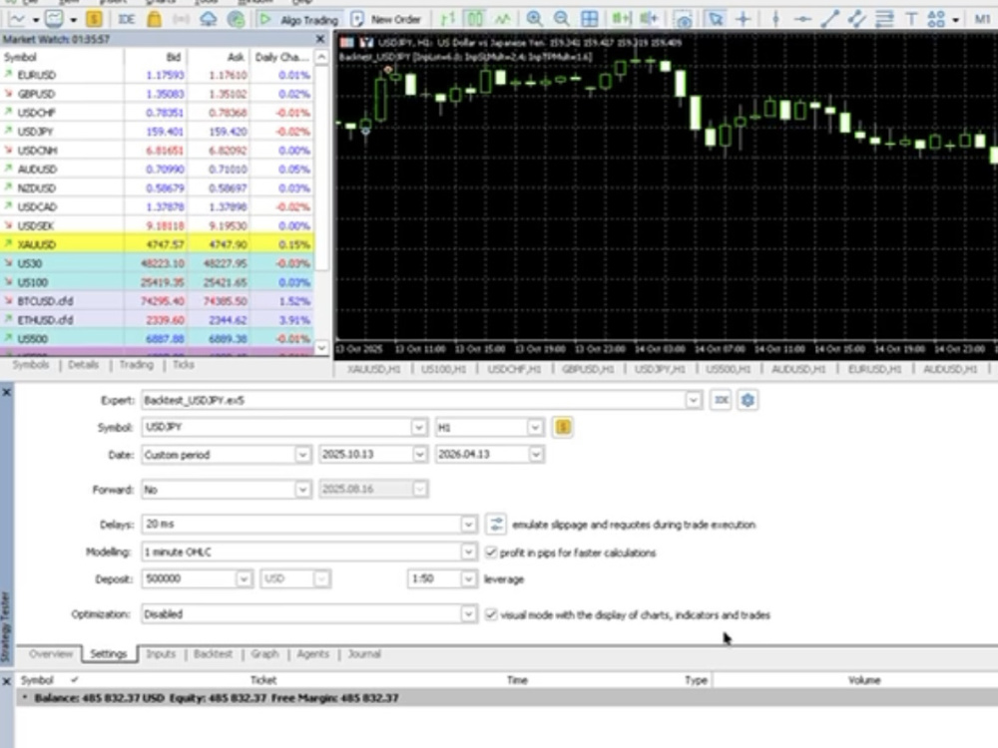Toggle visual mode checkbox
The width and height of the screenshot is (998, 748).
[491, 614]
